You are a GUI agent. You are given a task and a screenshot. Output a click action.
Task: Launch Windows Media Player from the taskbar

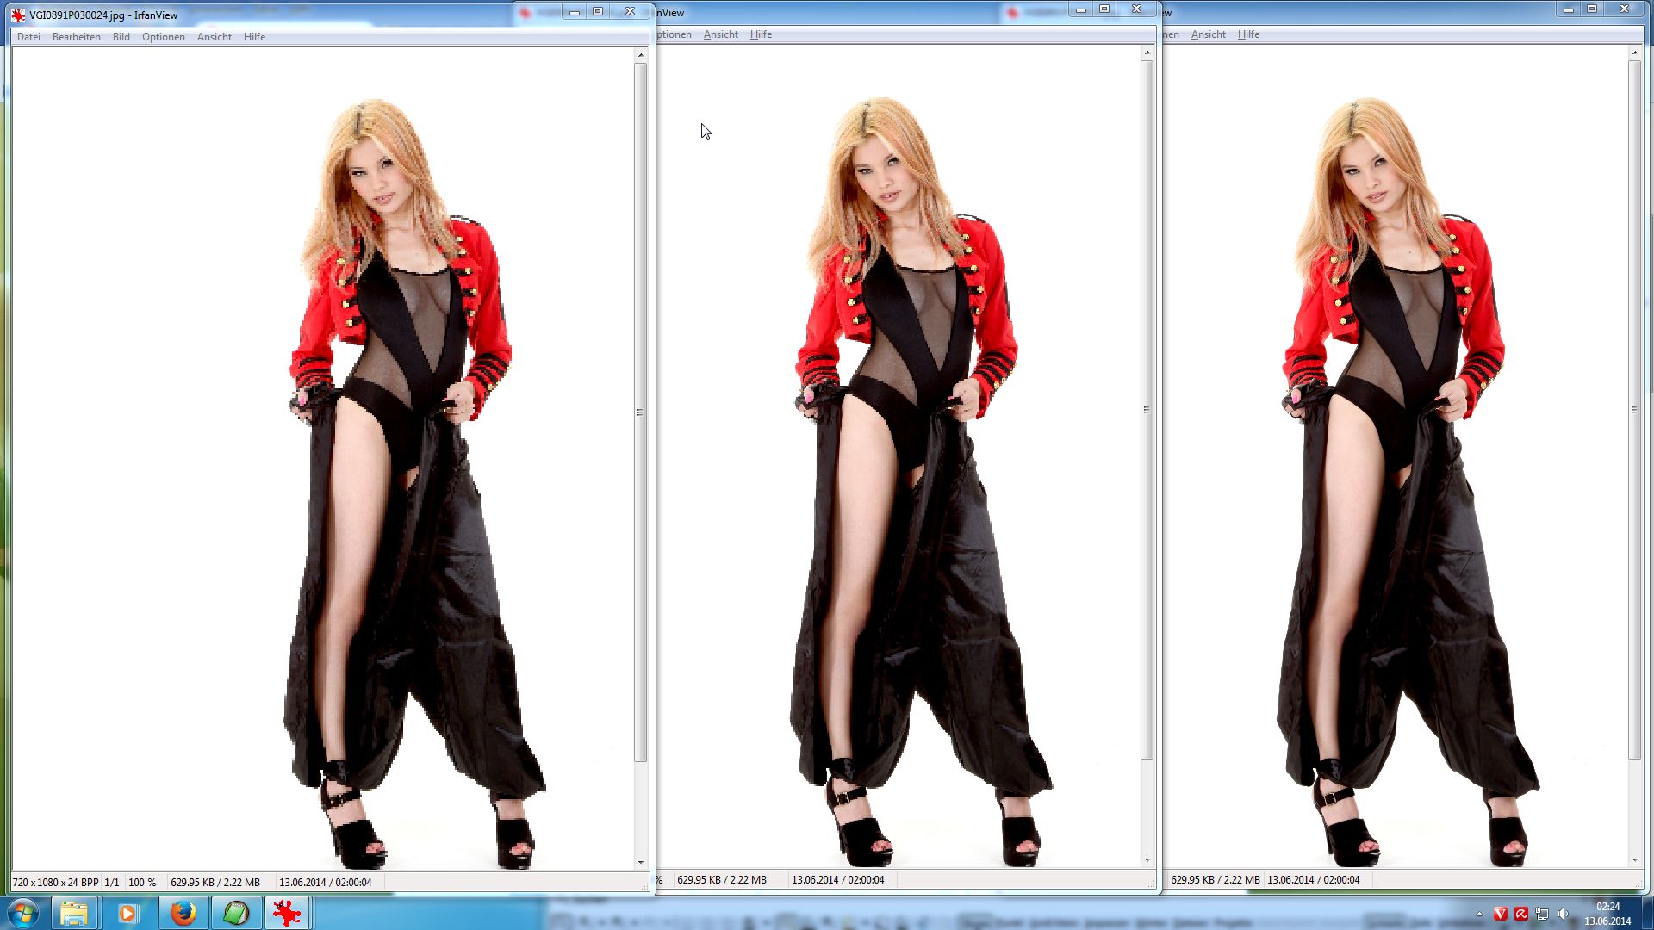click(x=127, y=913)
